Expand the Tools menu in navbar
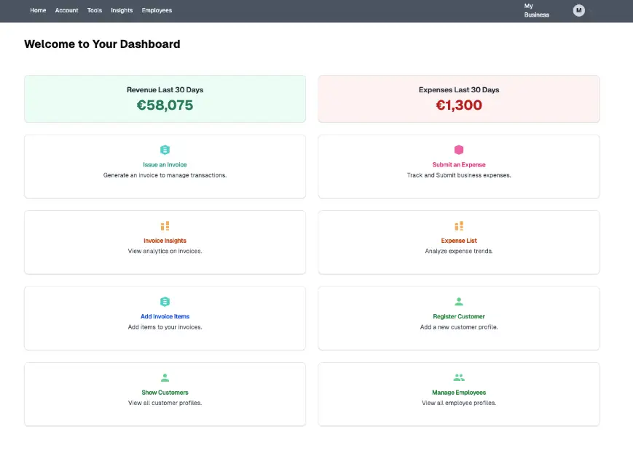This screenshot has height=458, width=633. point(94,10)
